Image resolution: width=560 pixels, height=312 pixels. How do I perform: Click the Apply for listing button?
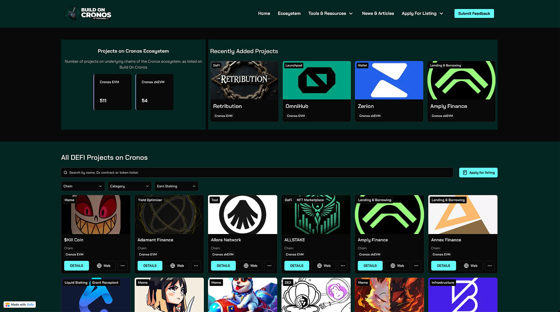tap(478, 173)
